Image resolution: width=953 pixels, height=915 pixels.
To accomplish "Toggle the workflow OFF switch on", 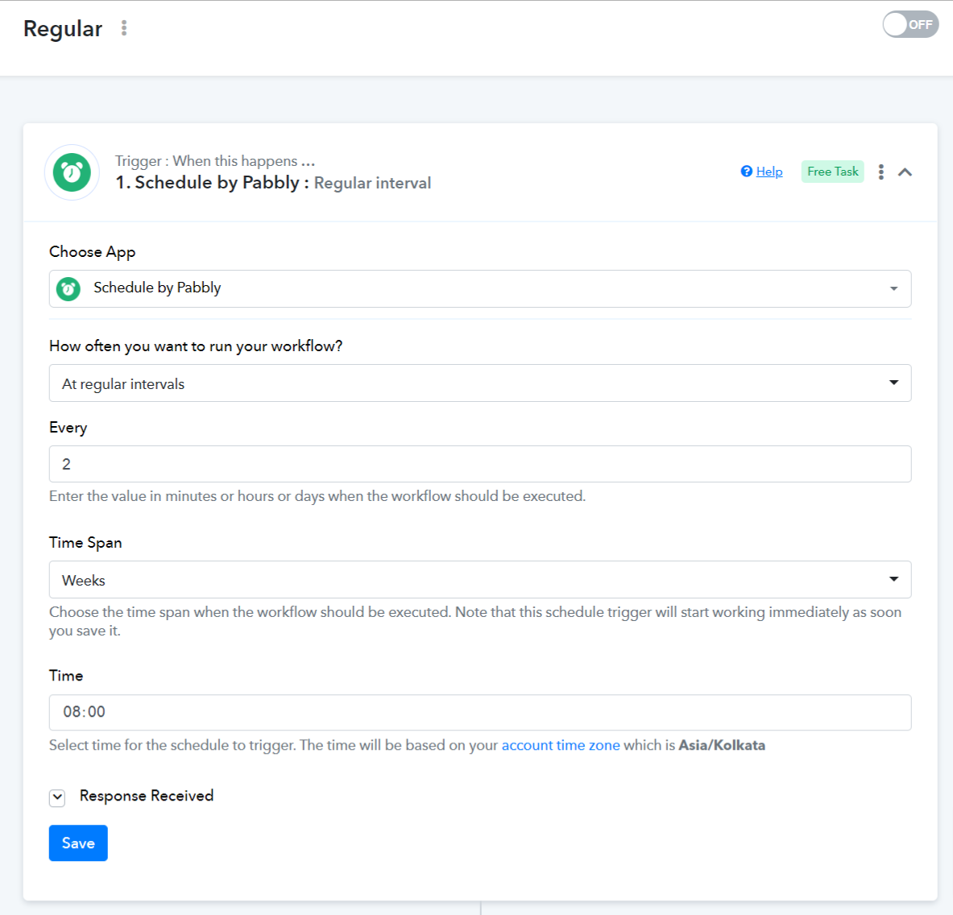I will click(910, 25).
